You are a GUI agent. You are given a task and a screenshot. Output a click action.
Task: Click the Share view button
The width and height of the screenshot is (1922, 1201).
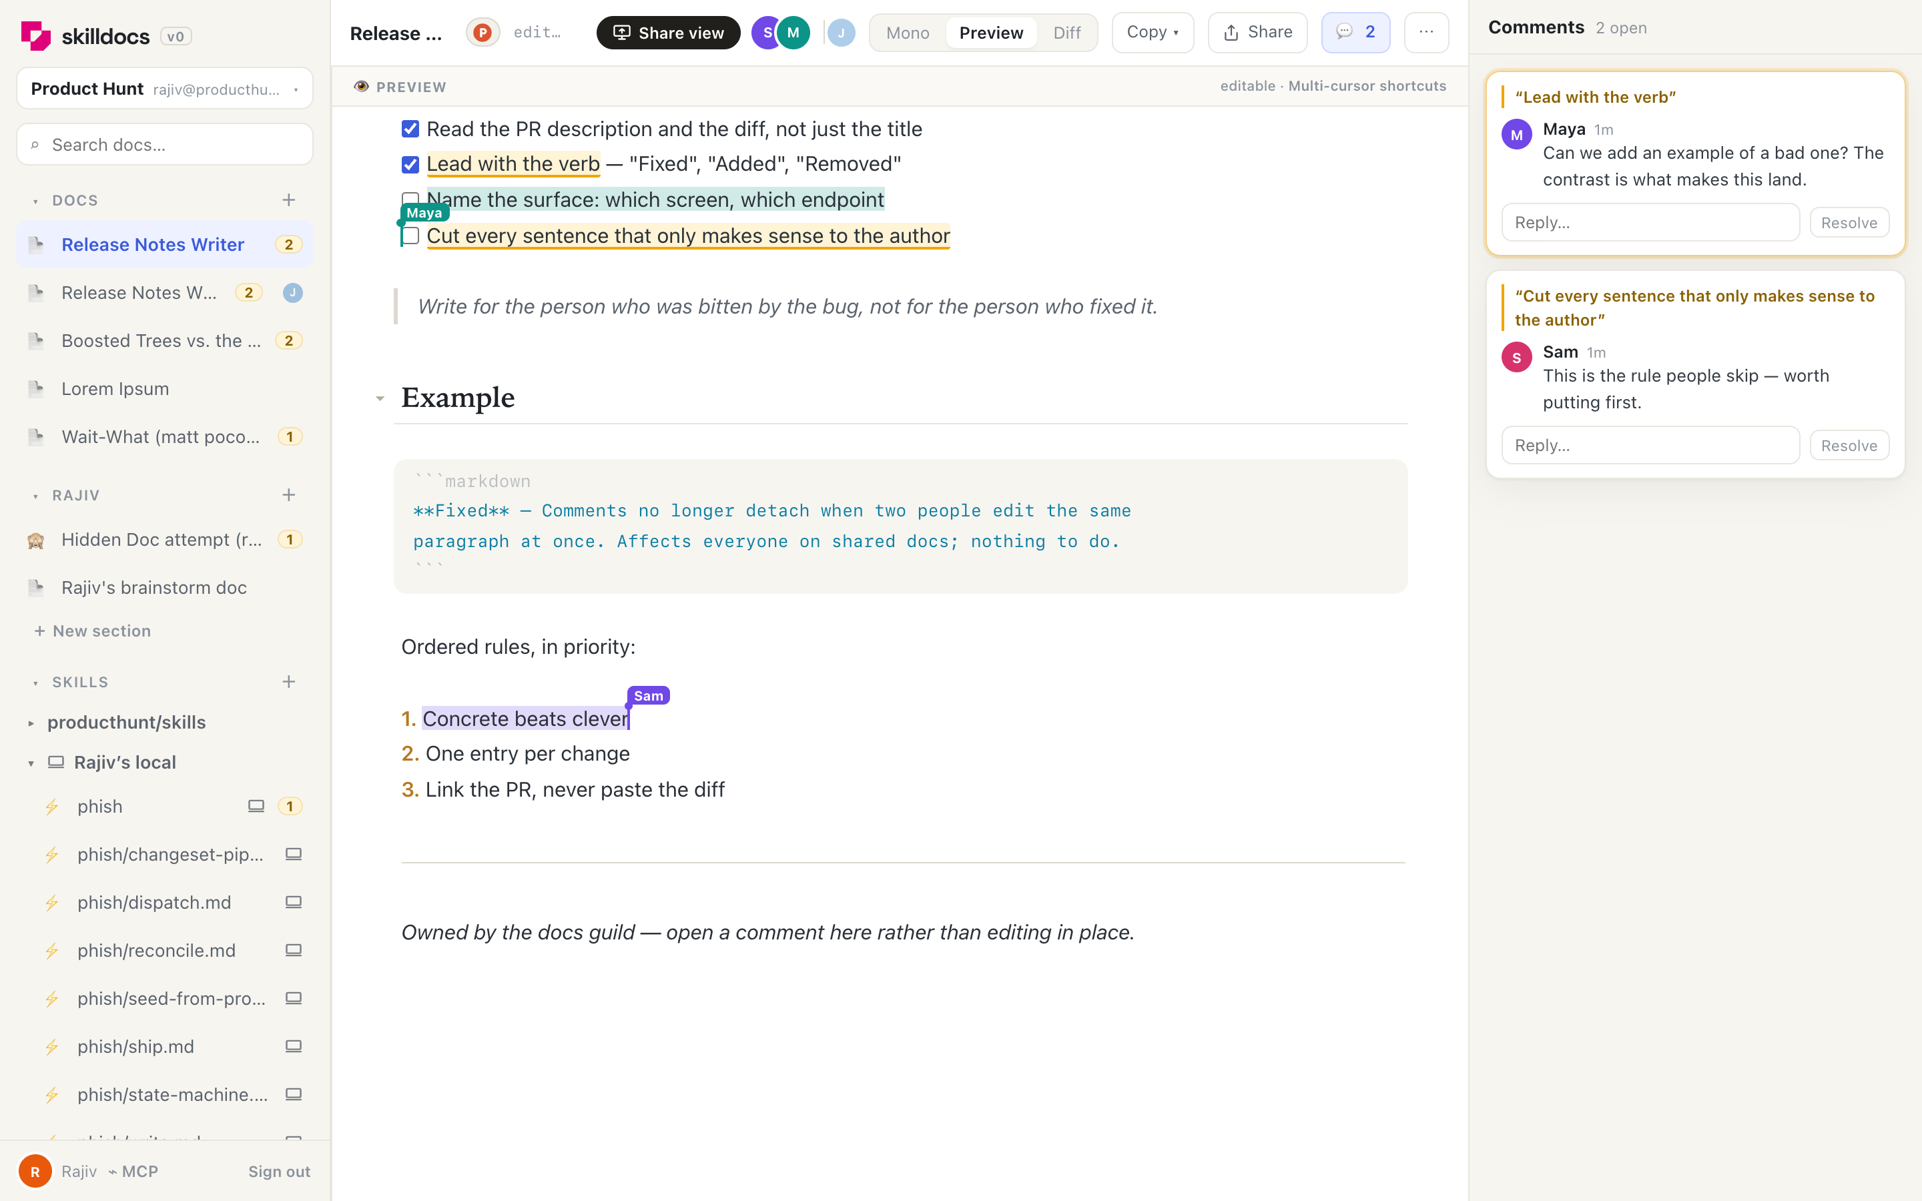coord(669,33)
